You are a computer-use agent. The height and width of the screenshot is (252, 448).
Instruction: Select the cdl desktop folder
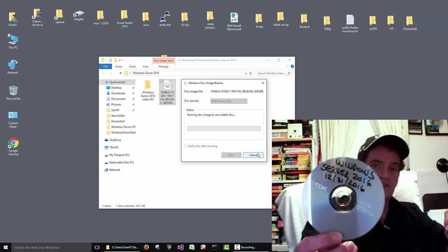coord(391,23)
